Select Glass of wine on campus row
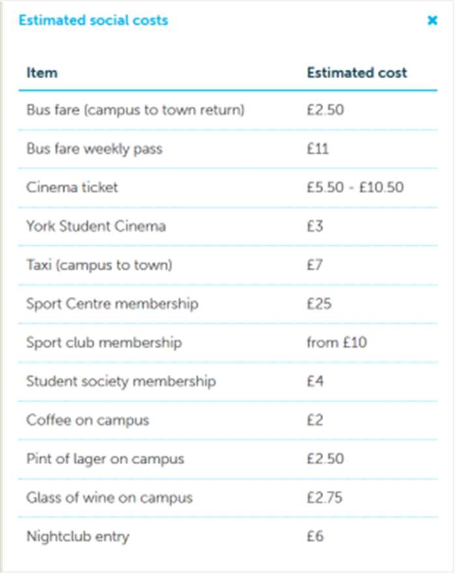The width and height of the screenshot is (456, 575). coord(228,498)
